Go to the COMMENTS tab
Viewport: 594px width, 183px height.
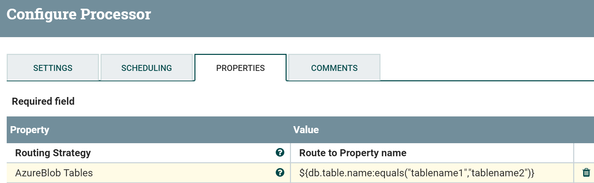coord(334,68)
